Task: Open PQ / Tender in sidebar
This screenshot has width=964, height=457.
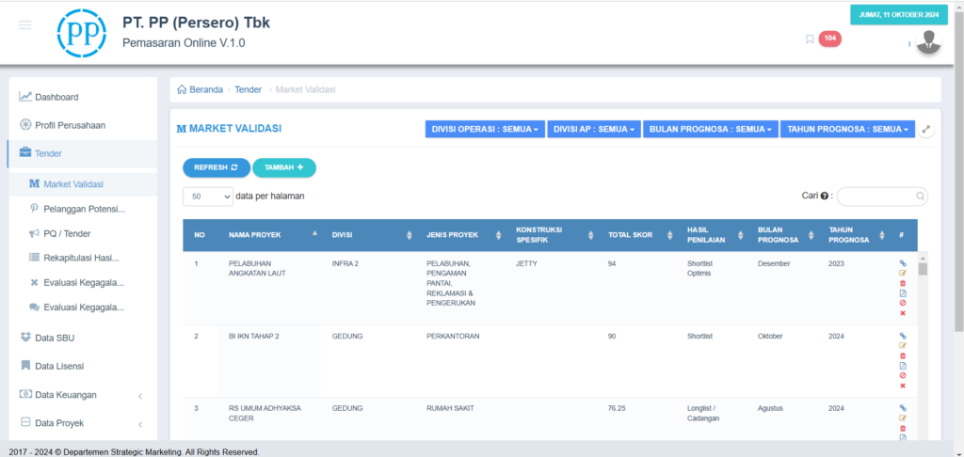Action: pyautogui.click(x=67, y=233)
